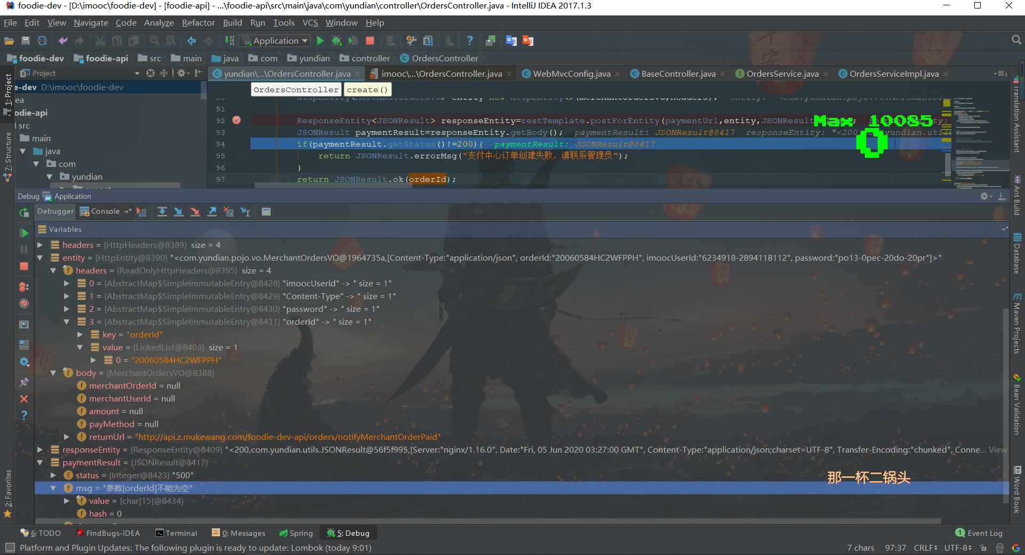Collapse the paymentResult variable node
This screenshot has height=555, width=1025.
click(x=40, y=463)
